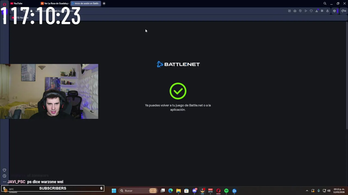
Task: Open the Easy Setup sliders icon
Action: (x=322, y=11)
